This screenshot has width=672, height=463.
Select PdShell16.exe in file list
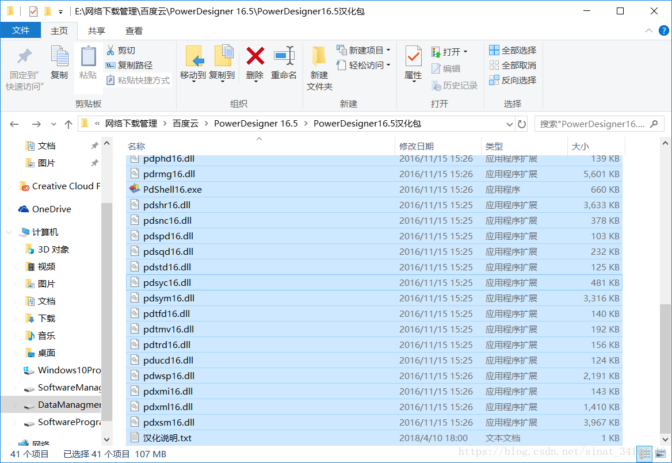tap(374, 189)
